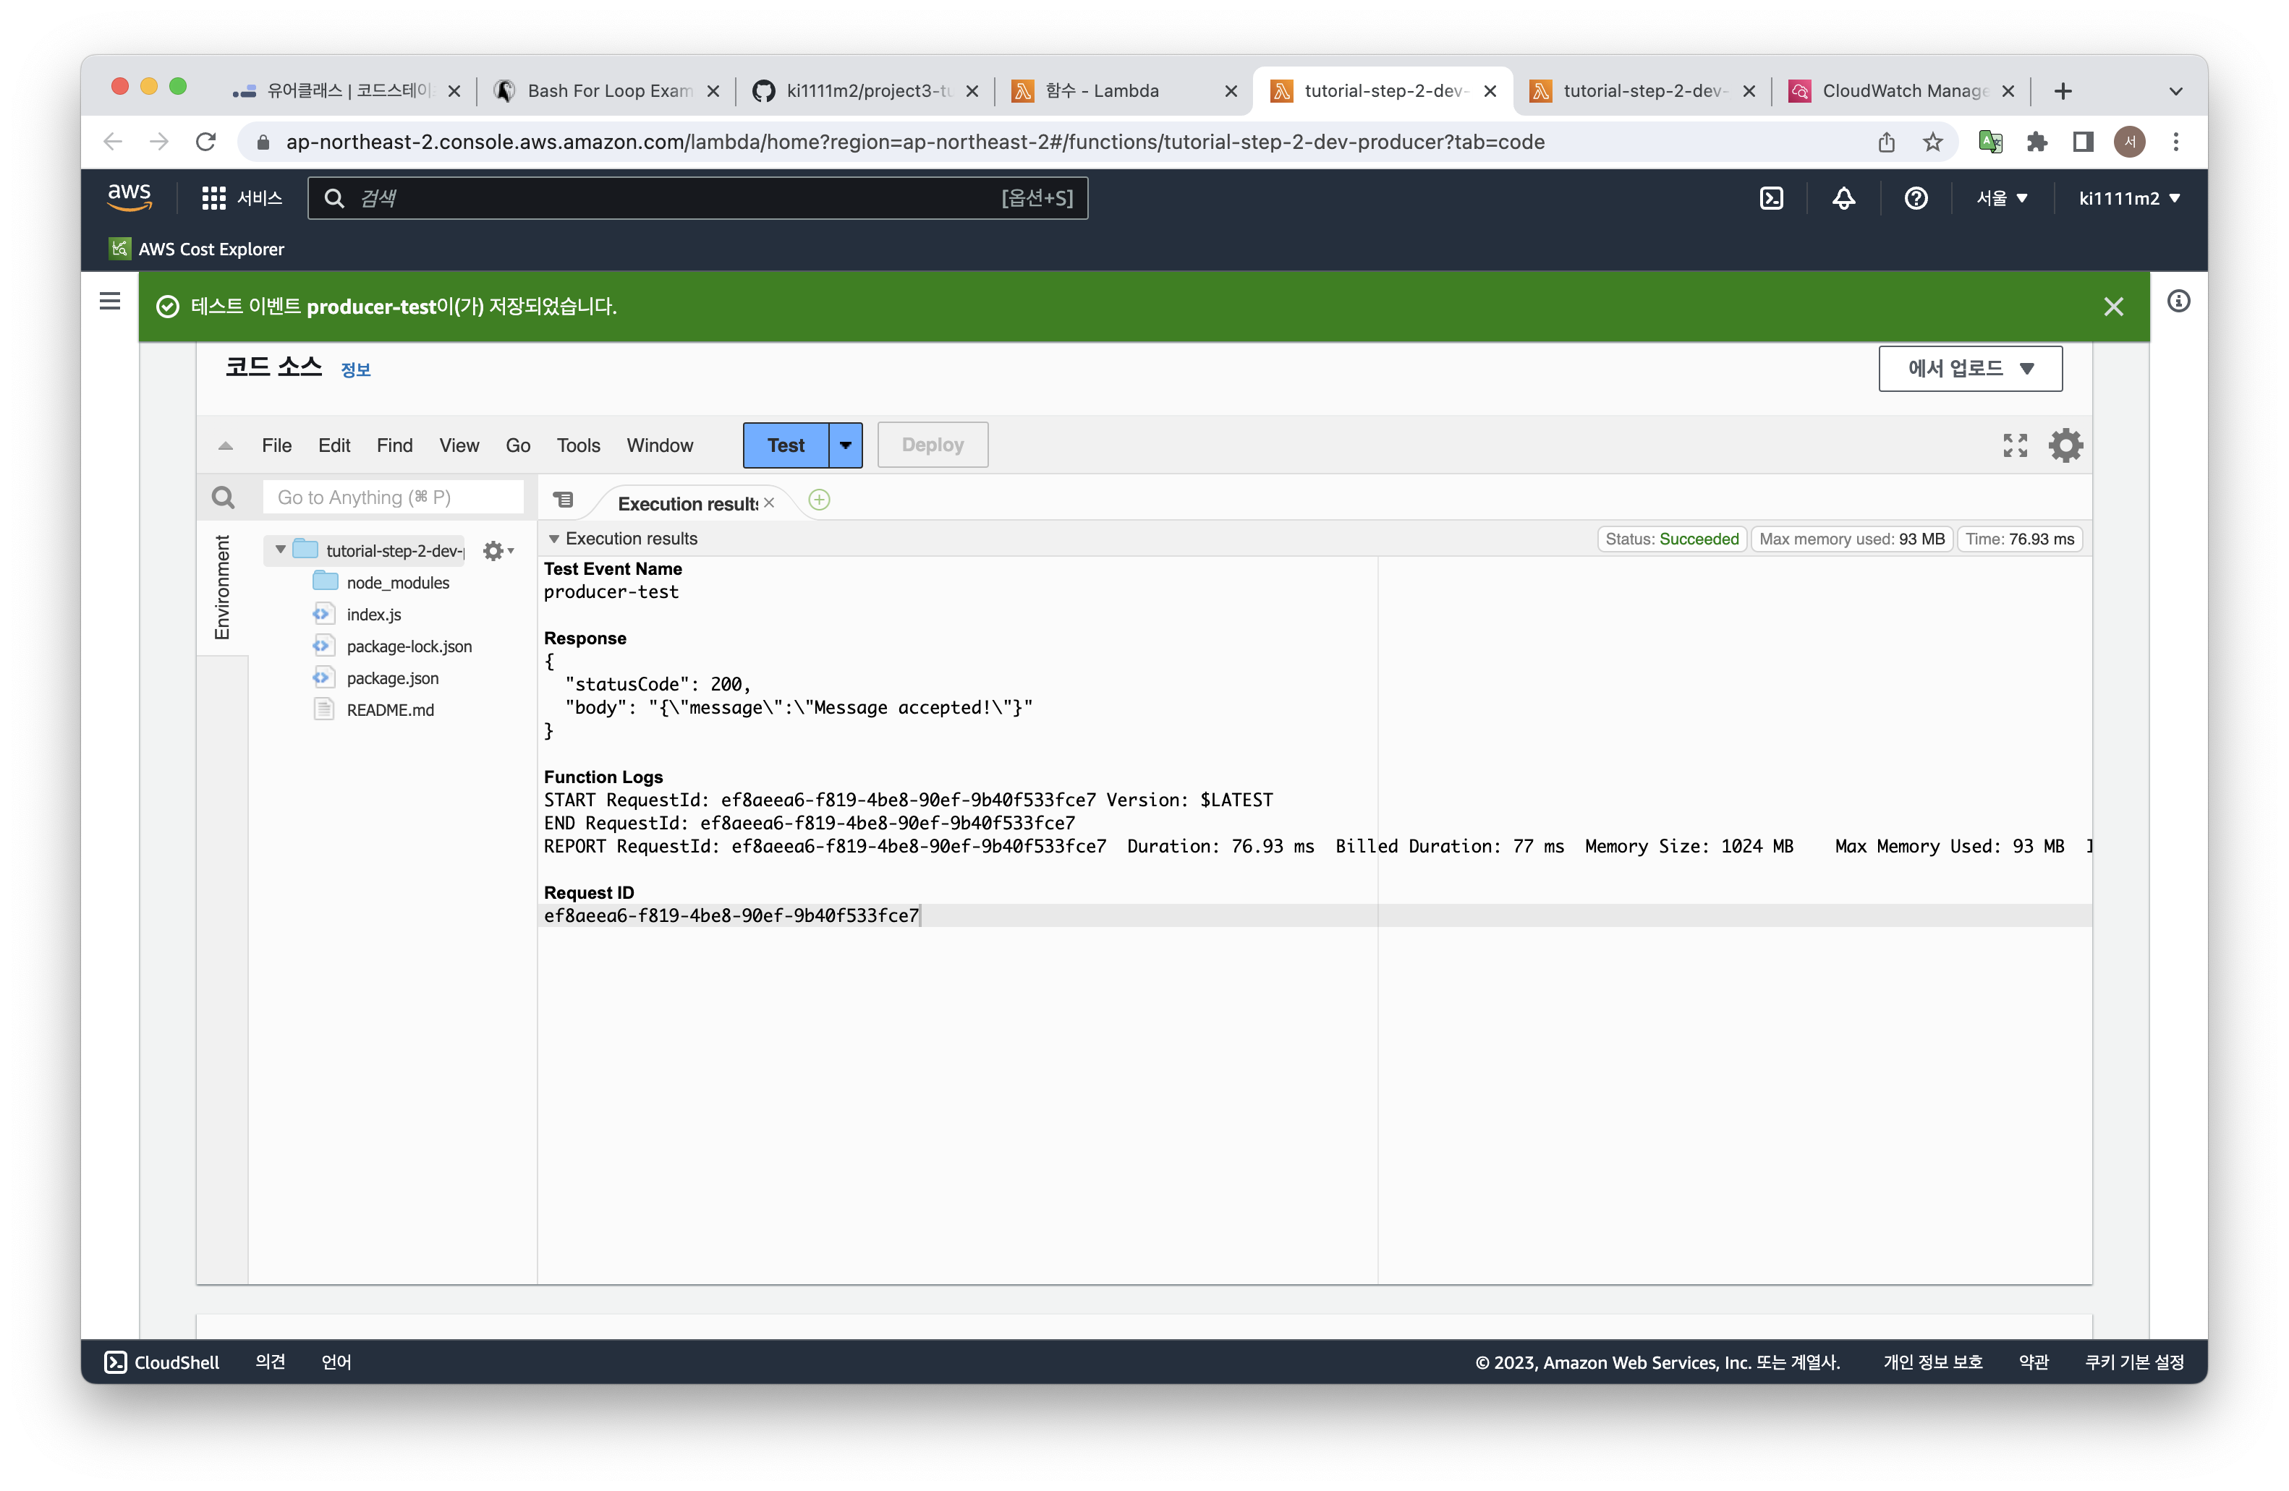Click the Go to Anything input field

coord(392,497)
